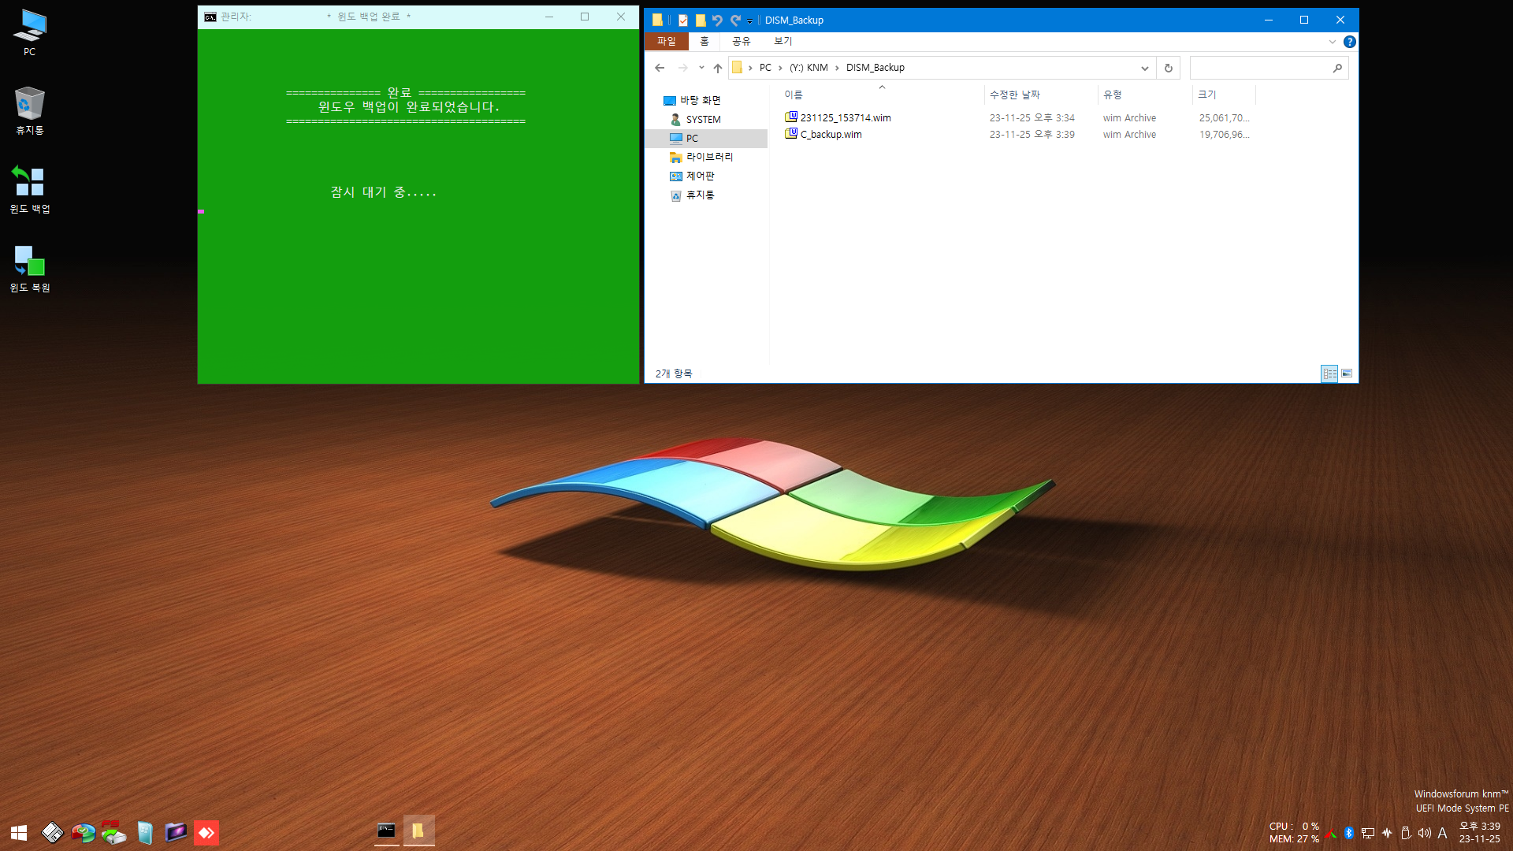Viewport: 1513px width, 851px height.
Task: Click the Explorer search input field
Action: click(1259, 68)
